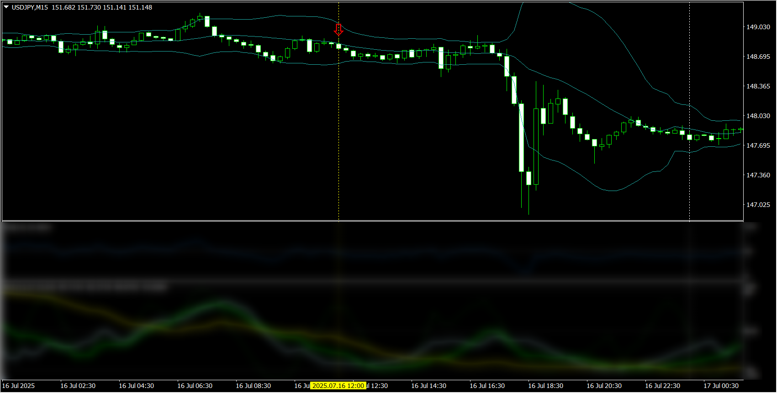Click the red down arrow signal marker
The width and height of the screenshot is (777, 393).
338,30
